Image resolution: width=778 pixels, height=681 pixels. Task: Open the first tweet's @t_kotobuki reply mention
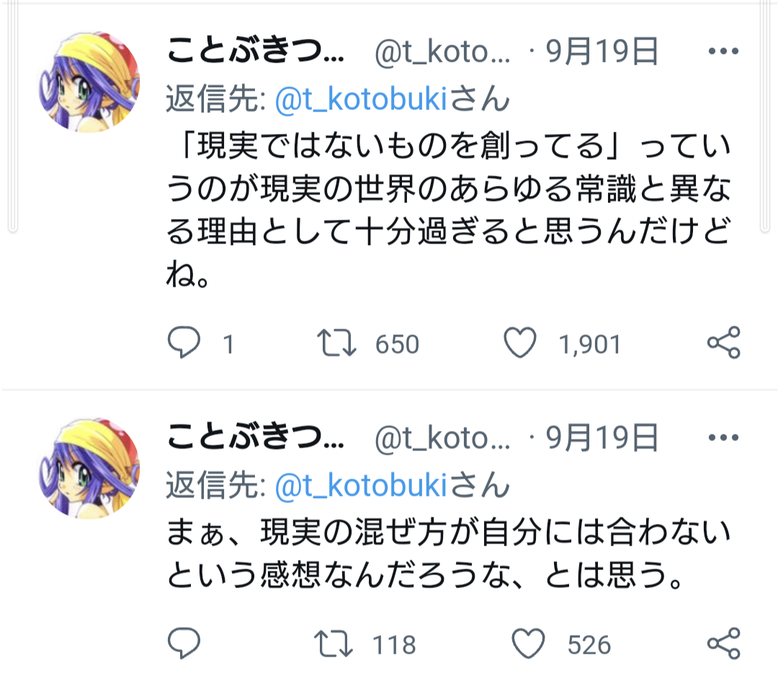click(x=361, y=99)
